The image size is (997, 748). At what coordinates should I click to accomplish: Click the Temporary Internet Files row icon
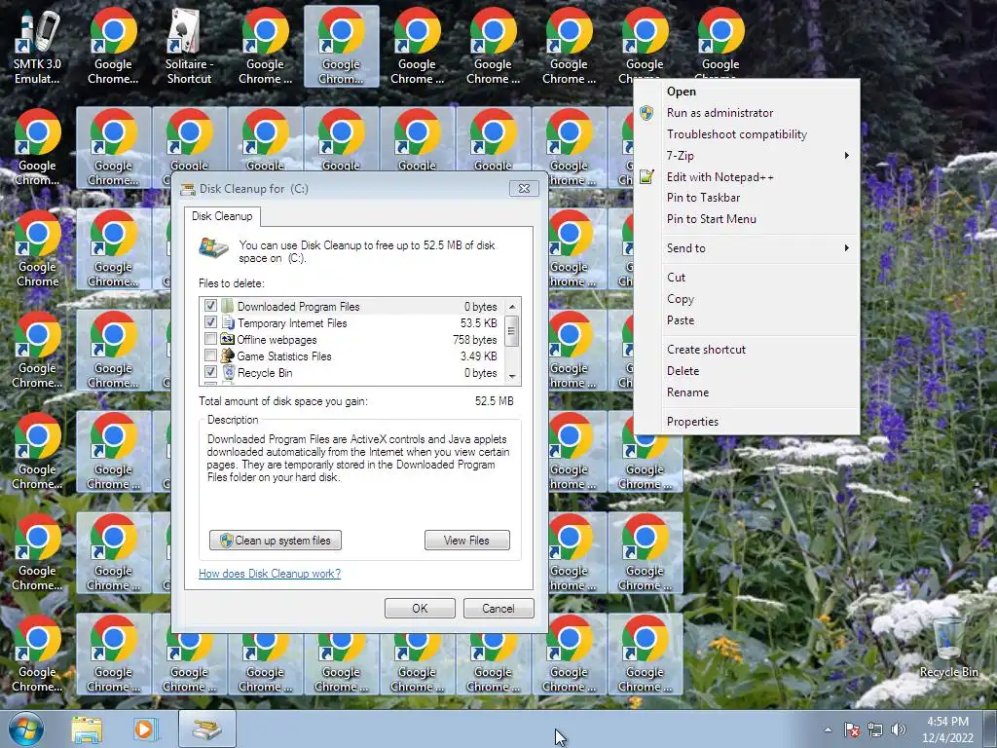pyautogui.click(x=228, y=322)
